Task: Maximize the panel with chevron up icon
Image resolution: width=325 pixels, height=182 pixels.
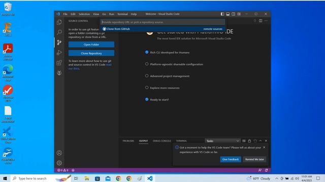Action: tap(261, 141)
